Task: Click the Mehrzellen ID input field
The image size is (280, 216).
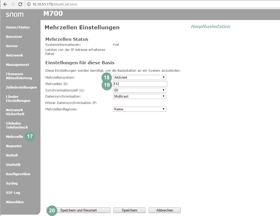Action: pos(140,84)
